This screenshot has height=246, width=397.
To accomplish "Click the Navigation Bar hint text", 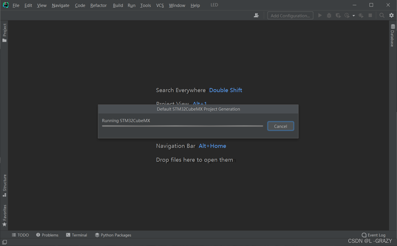I will pyautogui.click(x=176, y=146).
